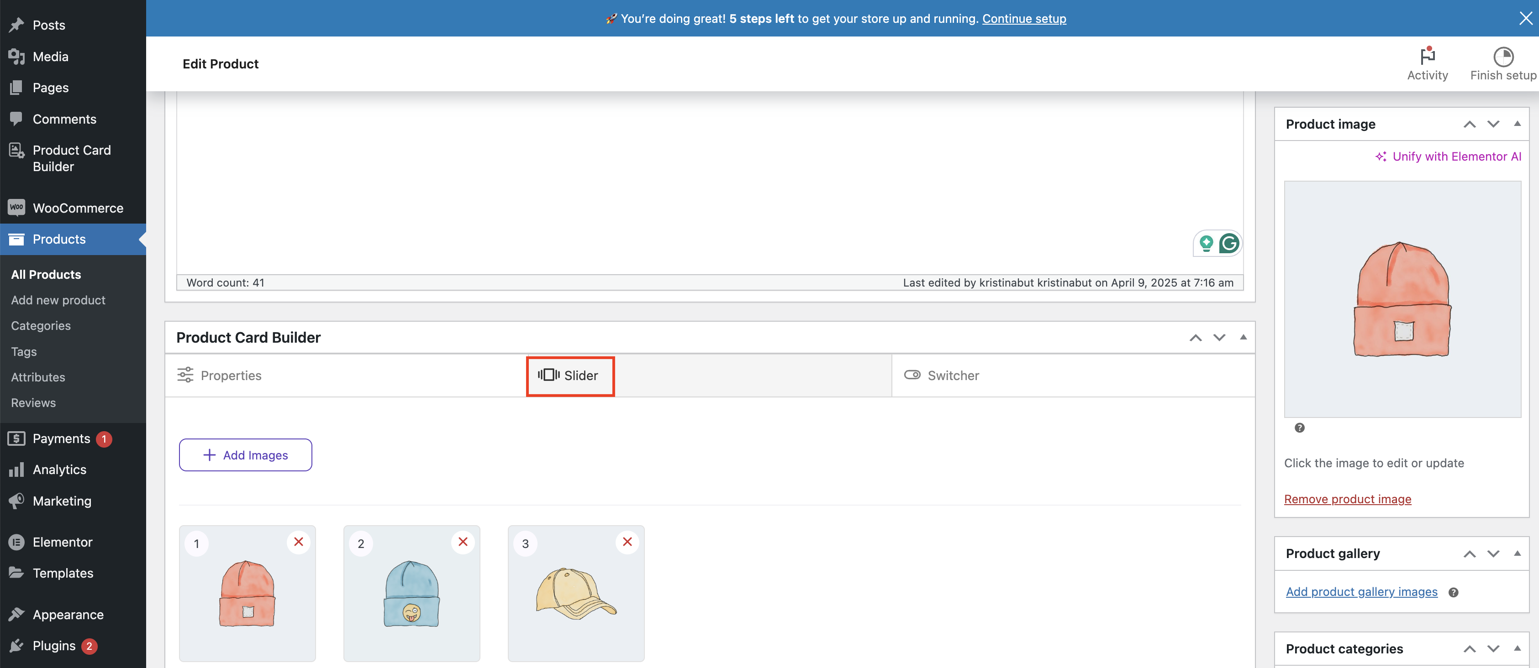Click 'Click the image to edit or update' text
The image size is (1539, 668).
point(1374,463)
